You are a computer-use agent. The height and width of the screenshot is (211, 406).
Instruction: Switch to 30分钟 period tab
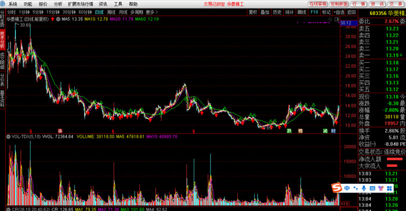coord(69,12)
